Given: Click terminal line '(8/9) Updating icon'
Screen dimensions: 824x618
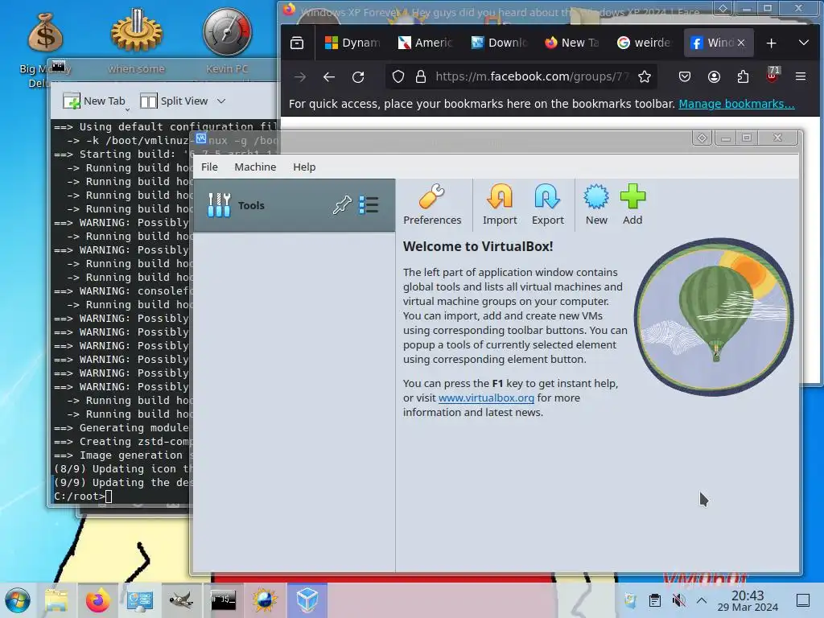Looking at the screenshot, I should (123, 469).
